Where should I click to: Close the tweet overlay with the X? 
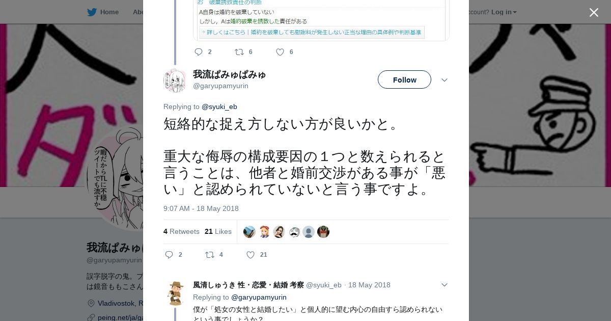594,12
